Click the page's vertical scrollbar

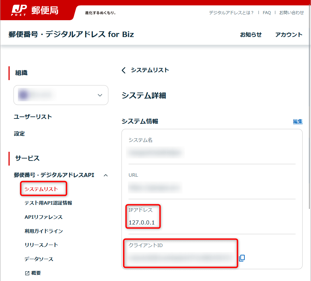309,107
